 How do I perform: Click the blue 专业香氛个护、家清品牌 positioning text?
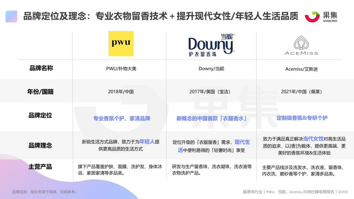click(x=121, y=119)
